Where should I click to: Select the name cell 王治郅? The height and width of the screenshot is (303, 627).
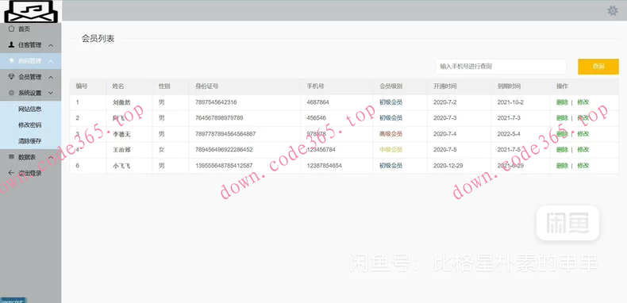121,149
